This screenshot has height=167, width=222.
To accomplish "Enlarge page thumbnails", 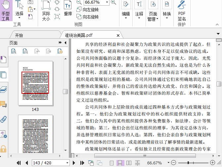I will click(x=14, y=51).
